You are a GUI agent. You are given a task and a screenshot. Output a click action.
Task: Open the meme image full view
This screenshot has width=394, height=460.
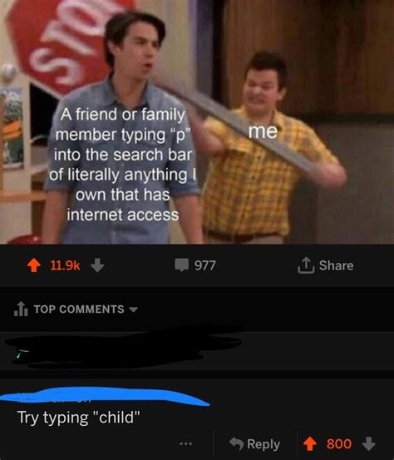click(197, 122)
